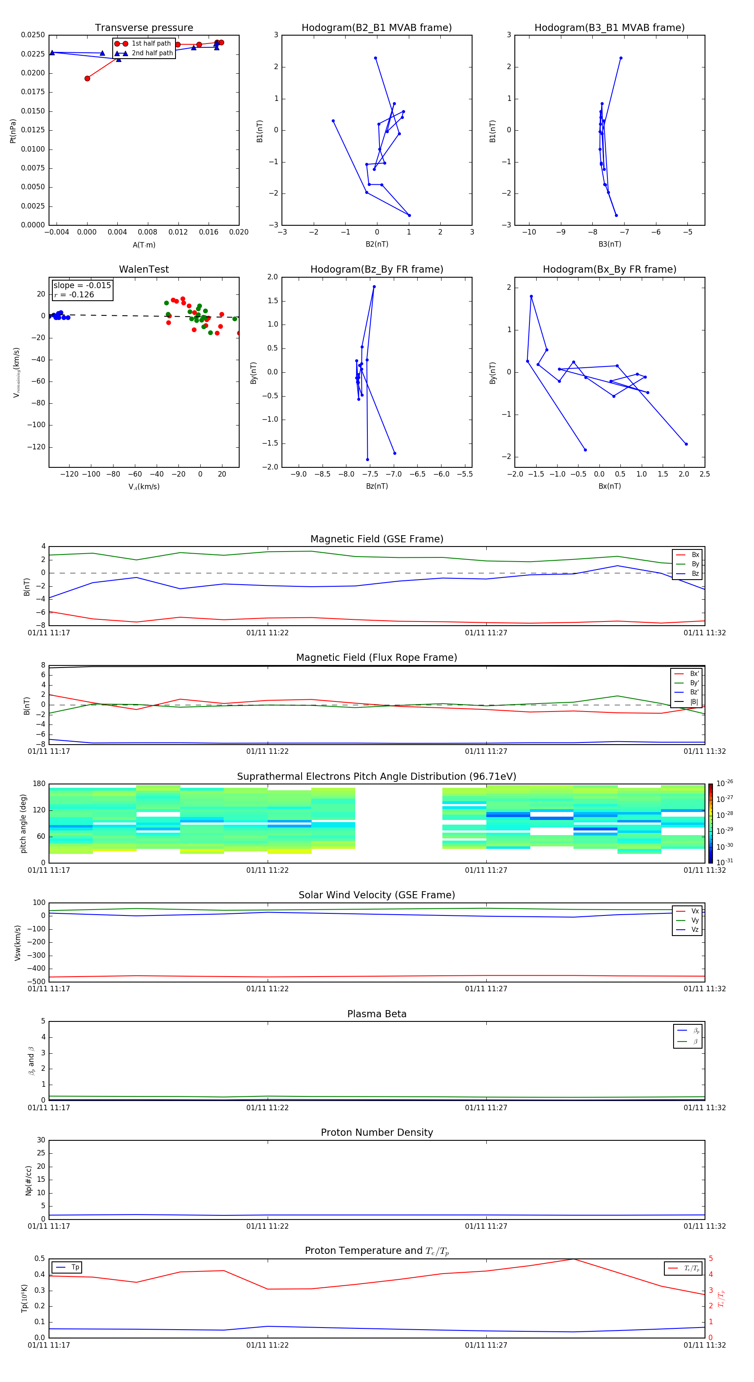Click the "Pt(nPa)" y-axis label
The width and height of the screenshot is (754, 1382).
pos(13,131)
